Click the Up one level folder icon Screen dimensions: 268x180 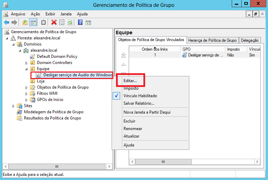[25, 22]
